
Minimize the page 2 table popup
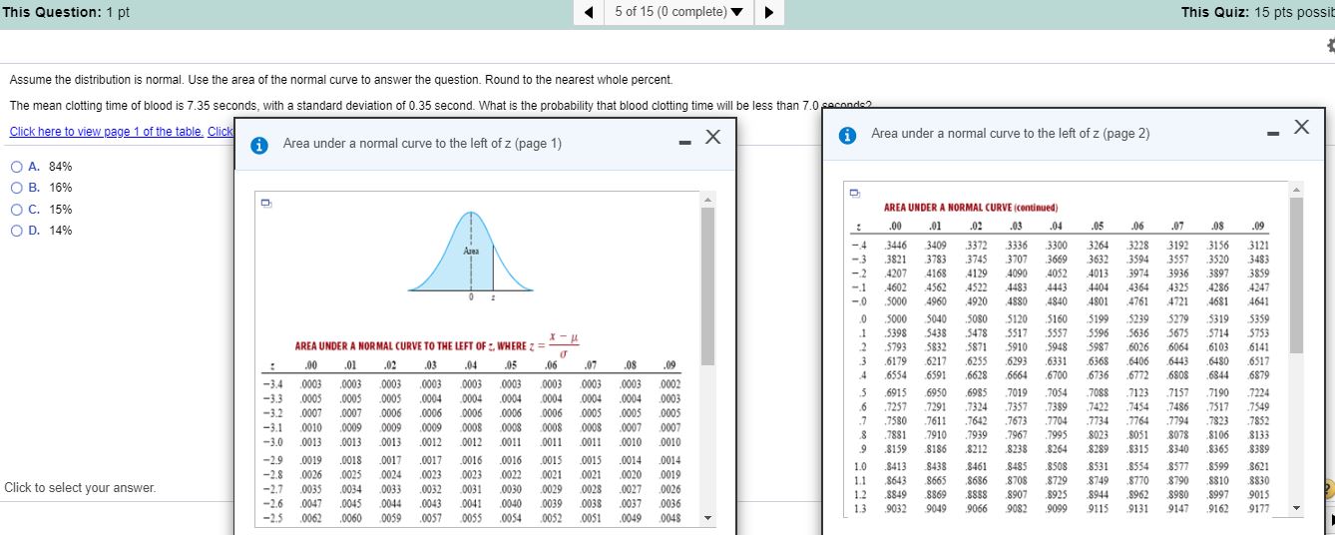tap(1271, 134)
